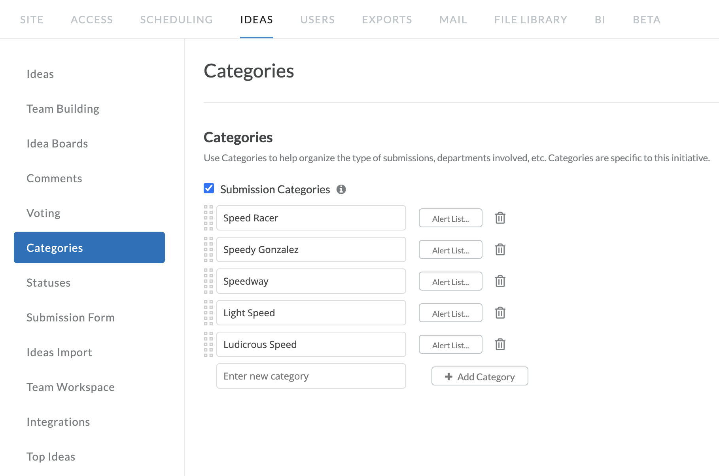The height and width of the screenshot is (476, 719).
Task: Switch to the ACCESS tab
Action: pyautogui.click(x=92, y=19)
